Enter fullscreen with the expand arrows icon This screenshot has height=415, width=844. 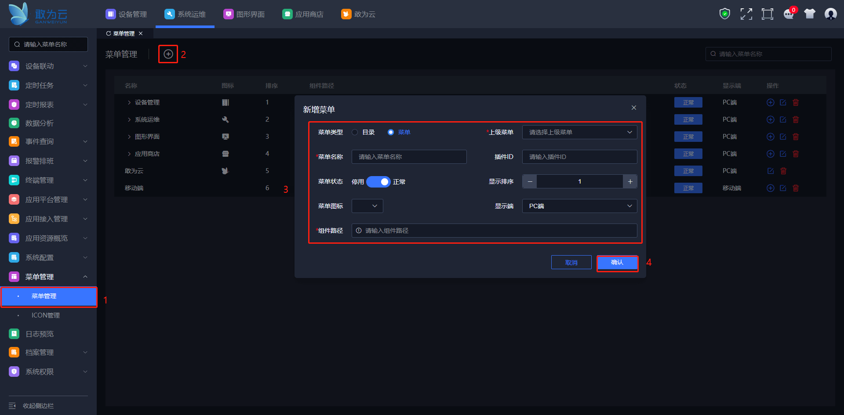(746, 14)
